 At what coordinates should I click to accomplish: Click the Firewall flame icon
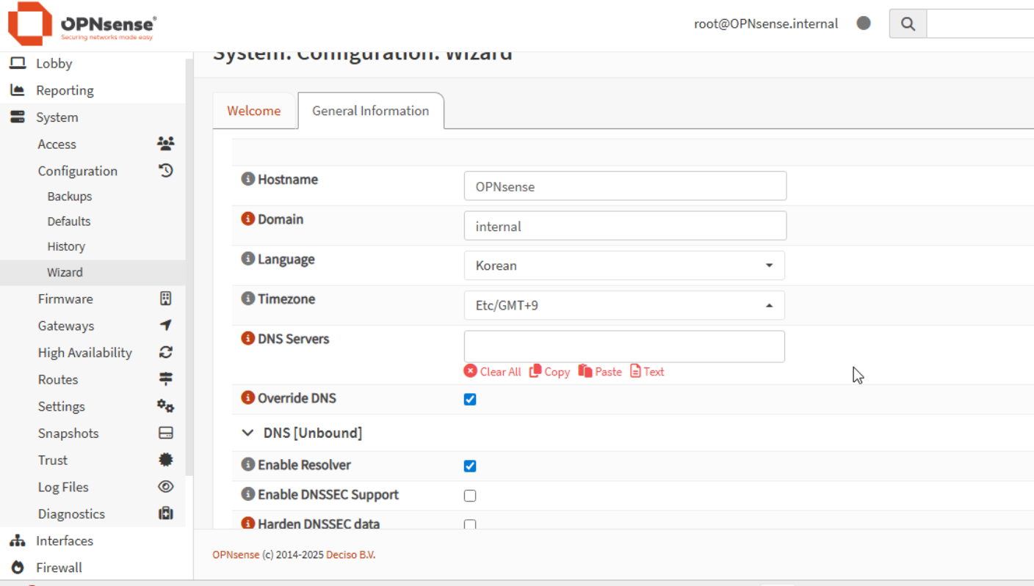click(18, 568)
